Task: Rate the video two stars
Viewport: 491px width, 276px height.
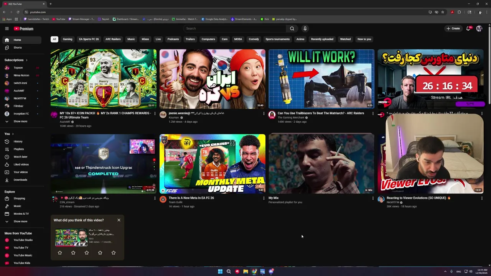Action: click(x=73, y=253)
